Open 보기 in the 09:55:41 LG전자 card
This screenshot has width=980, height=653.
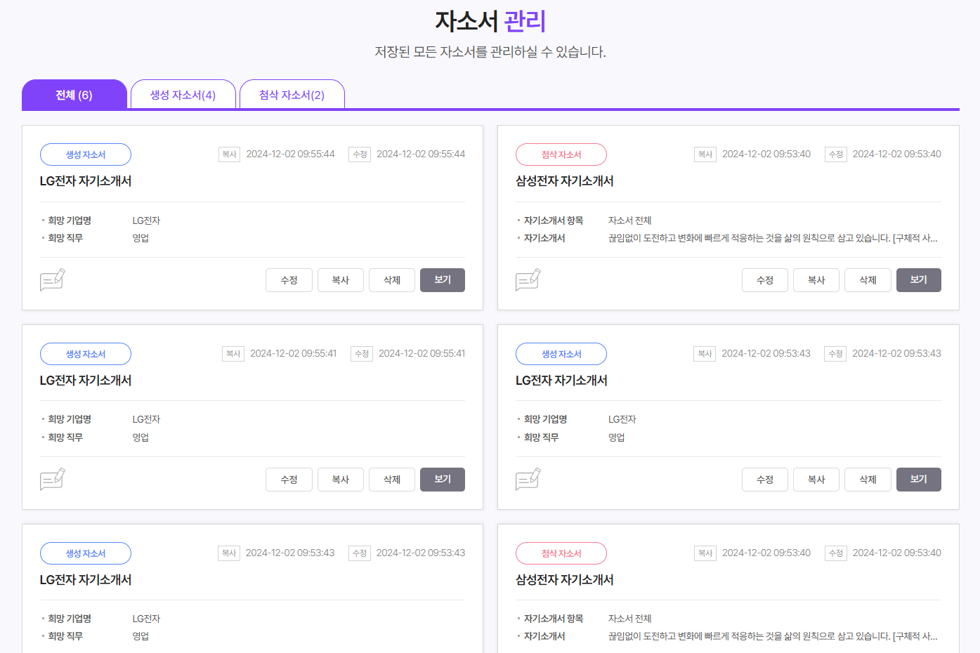[443, 480]
